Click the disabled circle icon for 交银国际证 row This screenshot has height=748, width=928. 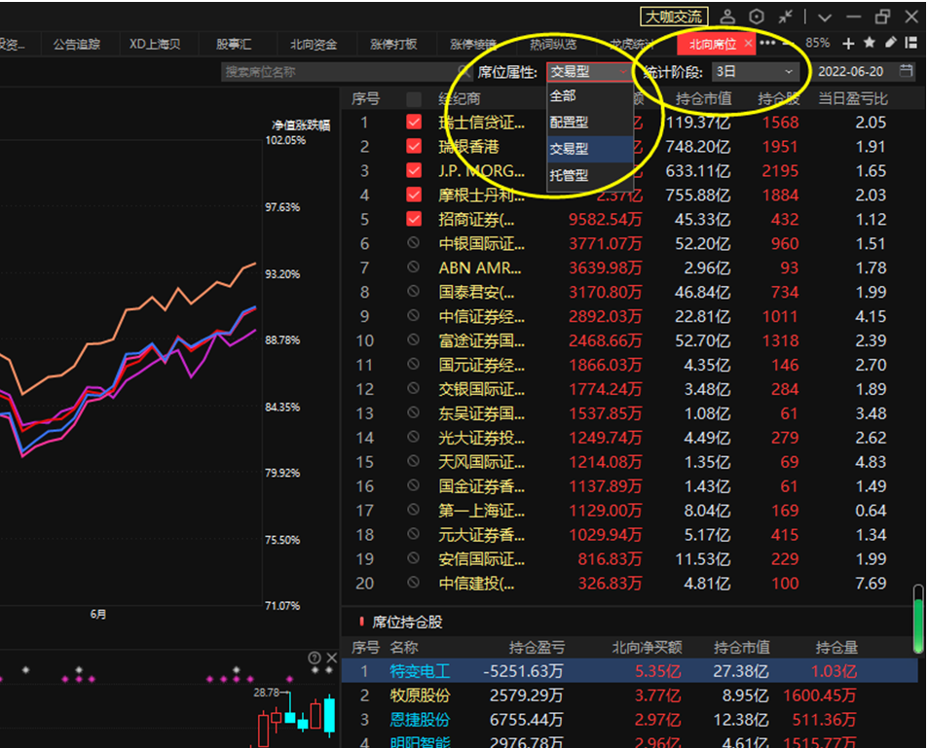click(x=414, y=388)
